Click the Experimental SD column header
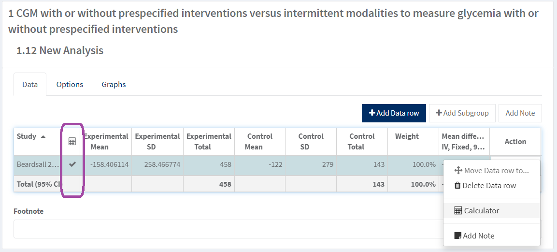Screen dimensions: 557x252 tap(157, 141)
